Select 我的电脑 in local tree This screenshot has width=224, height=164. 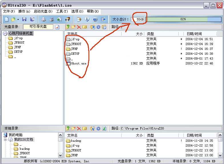pyautogui.click(x=15, y=135)
